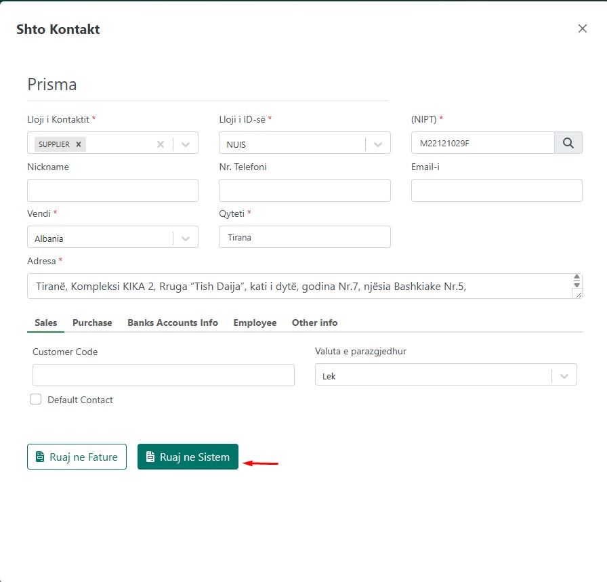The height and width of the screenshot is (582, 607).
Task: Click into the Email-i field
Action: coord(497,190)
